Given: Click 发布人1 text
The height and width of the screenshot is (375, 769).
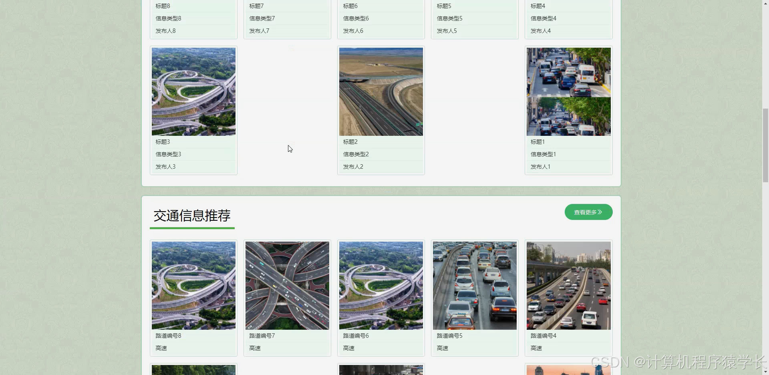Looking at the screenshot, I should 540,167.
